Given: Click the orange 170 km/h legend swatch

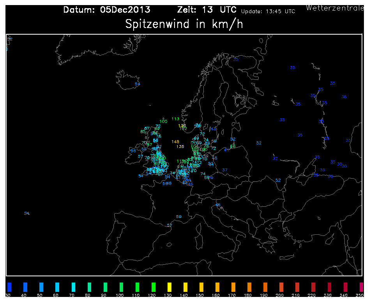Looking at the screenshot, I should pyautogui.click(x=233, y=287).
